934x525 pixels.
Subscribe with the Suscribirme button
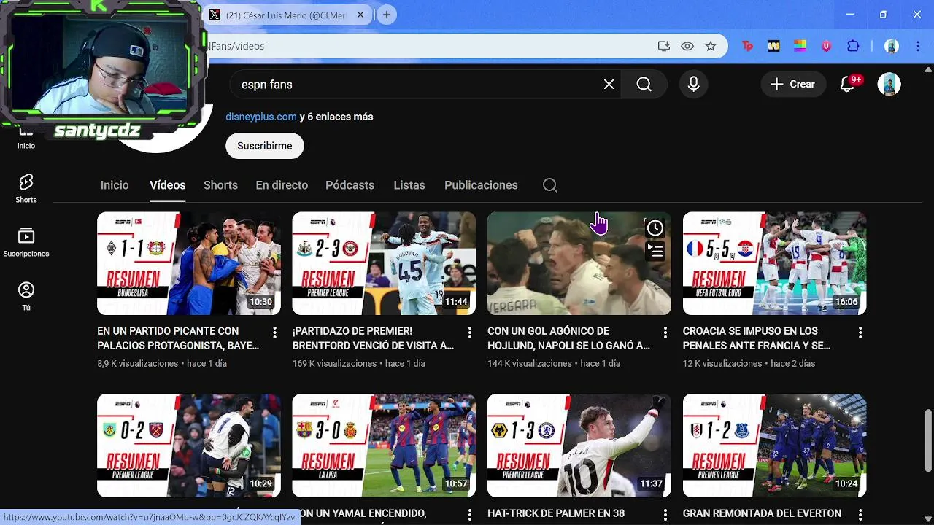tap(265, 146)
